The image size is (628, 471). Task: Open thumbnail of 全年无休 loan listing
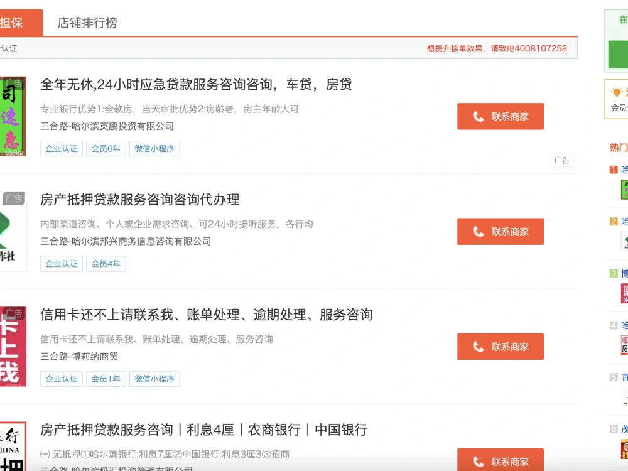[x=13, y=117]
